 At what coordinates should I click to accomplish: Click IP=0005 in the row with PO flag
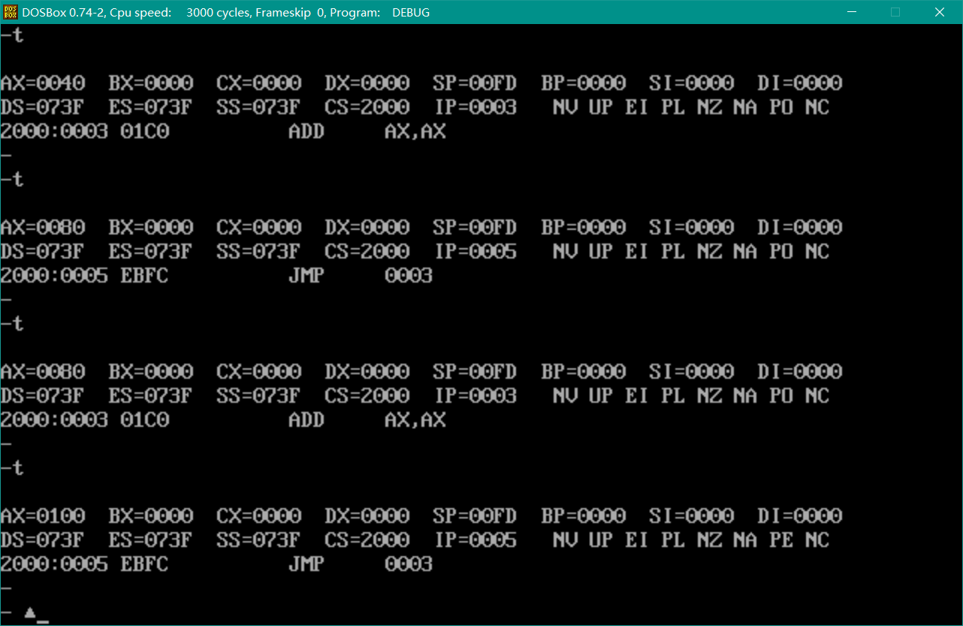(475, 251)
